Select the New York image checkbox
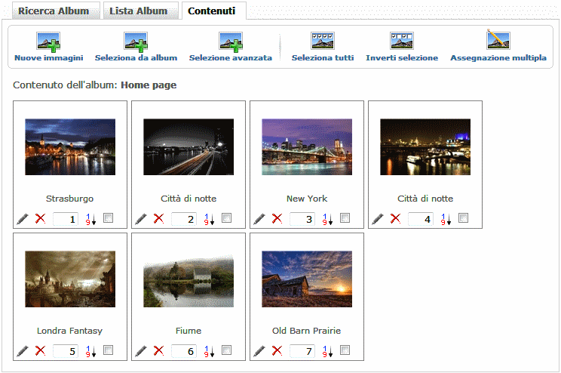Image resolution: width=561 pixels, height=373 pixels. click(x=345, y=218)
